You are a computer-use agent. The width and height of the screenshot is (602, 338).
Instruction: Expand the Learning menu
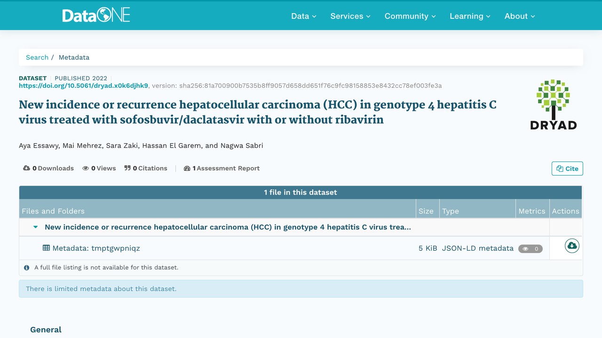tap(470, 16)
